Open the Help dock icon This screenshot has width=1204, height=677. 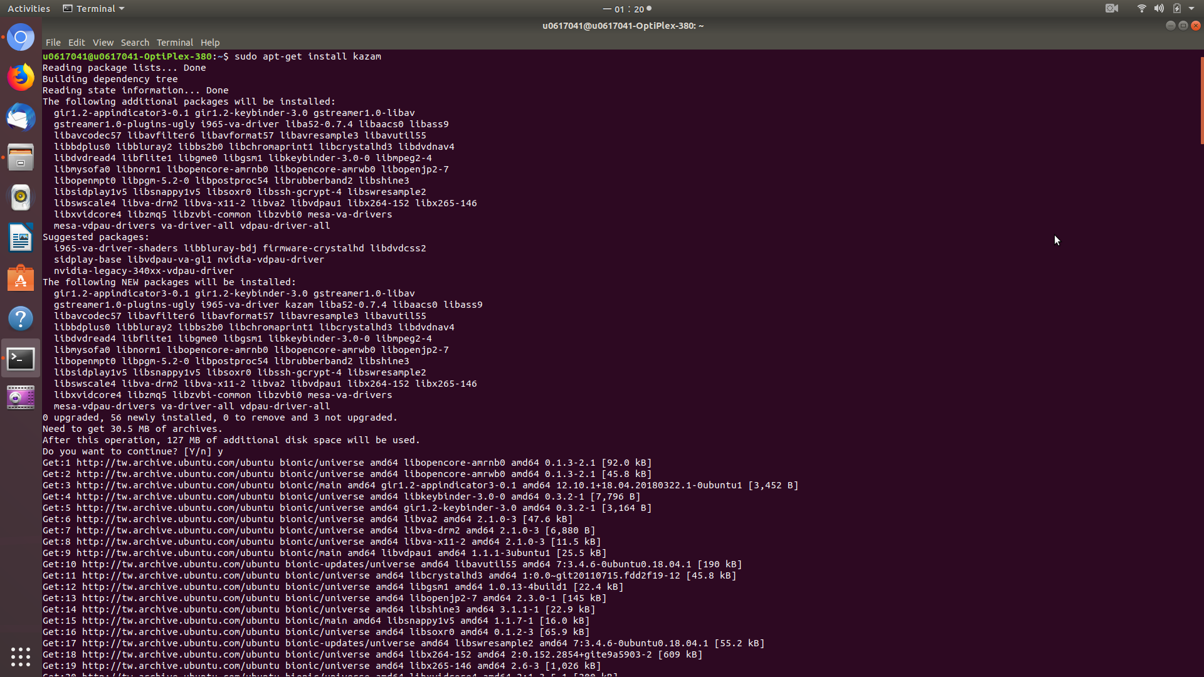click(21, 318)
